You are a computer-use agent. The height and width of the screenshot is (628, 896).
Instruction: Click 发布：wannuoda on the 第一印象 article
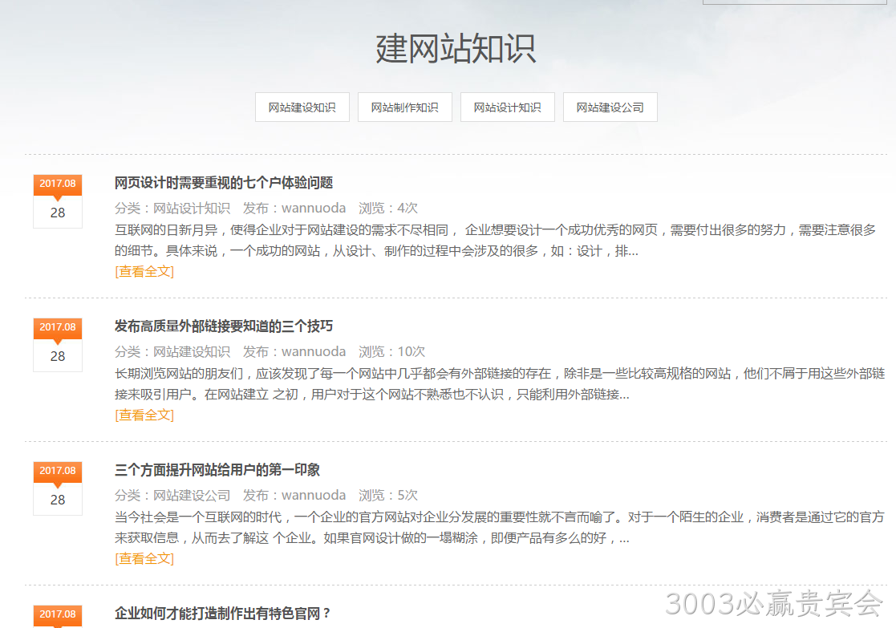[x=294, y=495]
